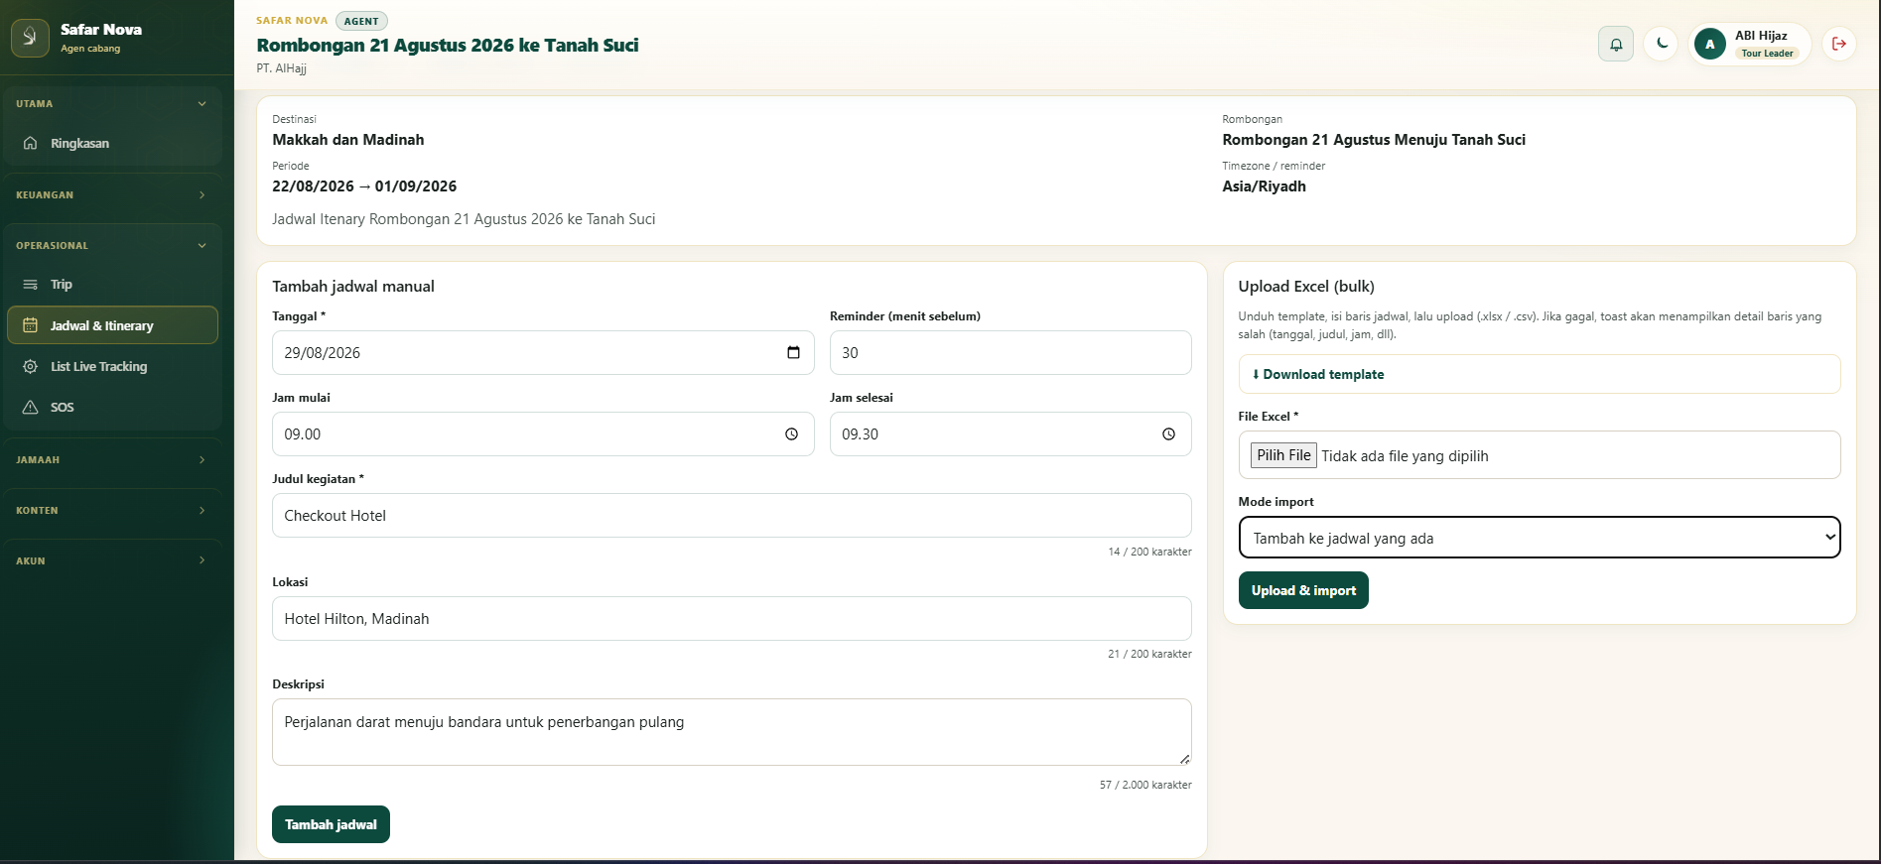The image size is (1881, 864).
Task: Click the Pilih File button
Action: point(1283,455)
